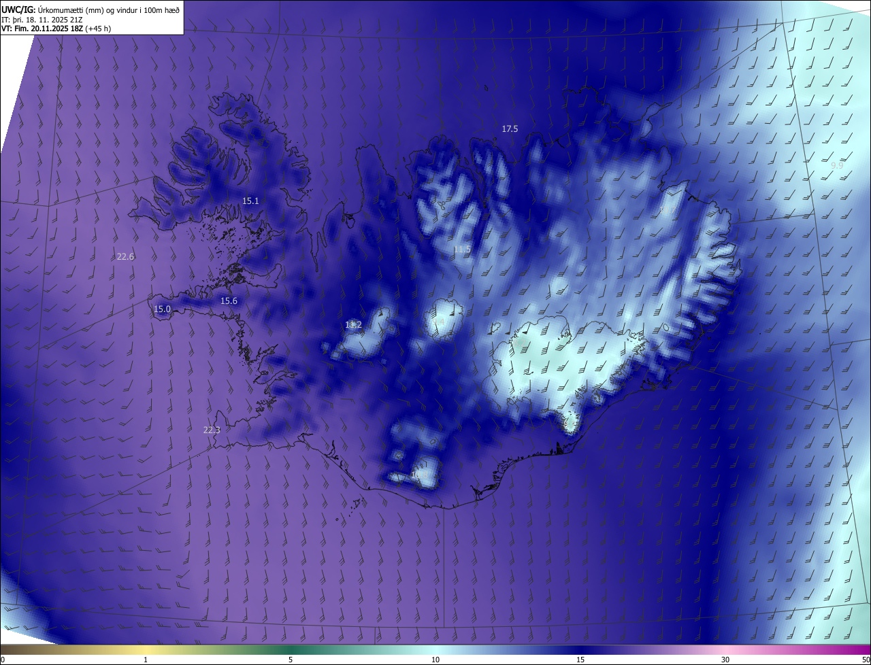Click the 9.4 value on the central glacier
This screenshot has width=871, height=665.
(x=440, y=320)
